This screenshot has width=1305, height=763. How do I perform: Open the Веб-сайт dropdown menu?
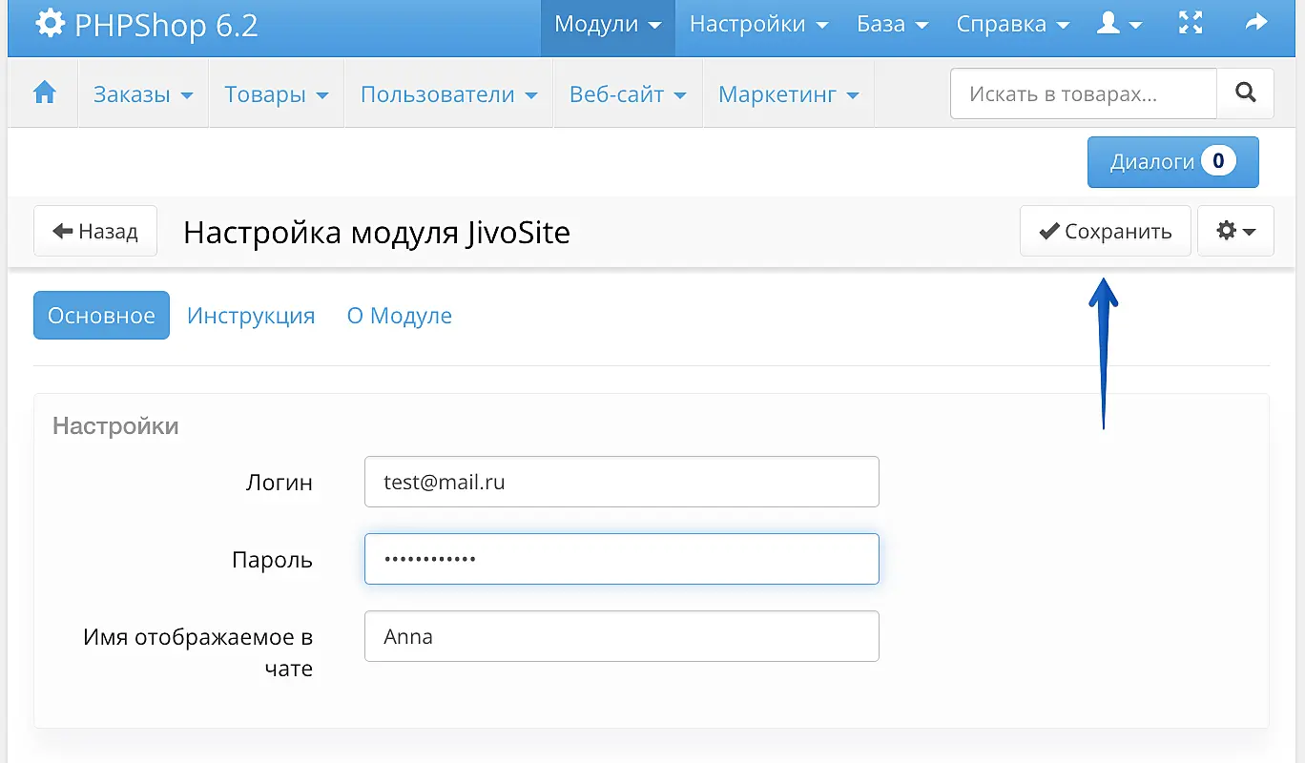coord(628,94)
